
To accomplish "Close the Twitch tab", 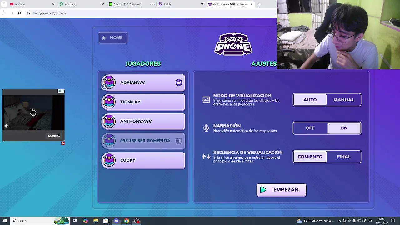I will pos(202,4).
